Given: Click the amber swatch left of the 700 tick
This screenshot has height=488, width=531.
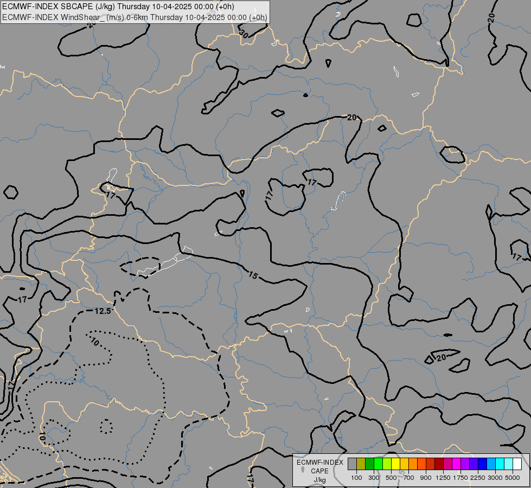Looking at the screenshot, I should click(x=404, y=464).
